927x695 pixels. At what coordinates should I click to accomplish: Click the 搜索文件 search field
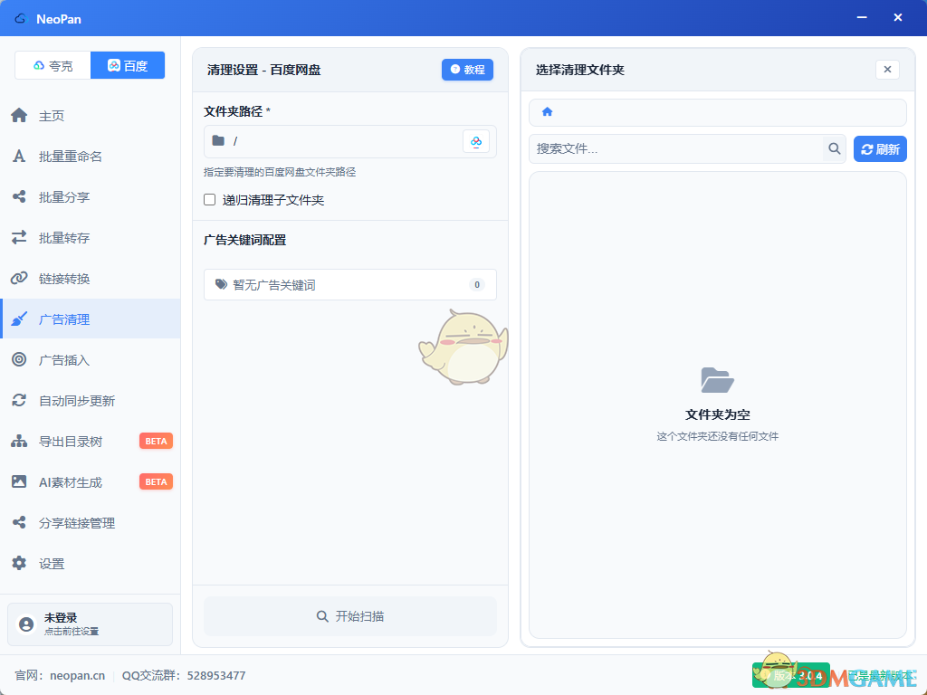click(x=675, y=149)
